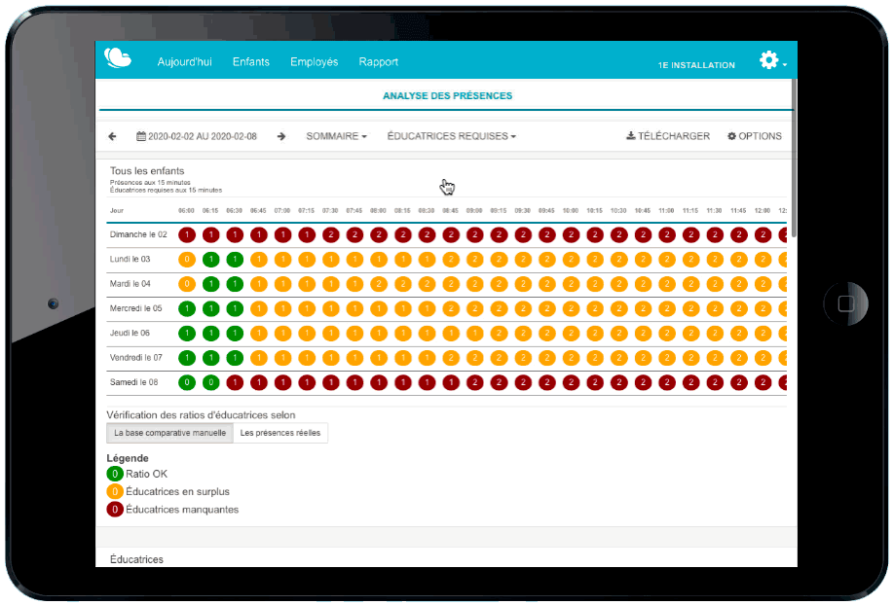Click red Éducatrices manquantes legend circle

(115, 510)
